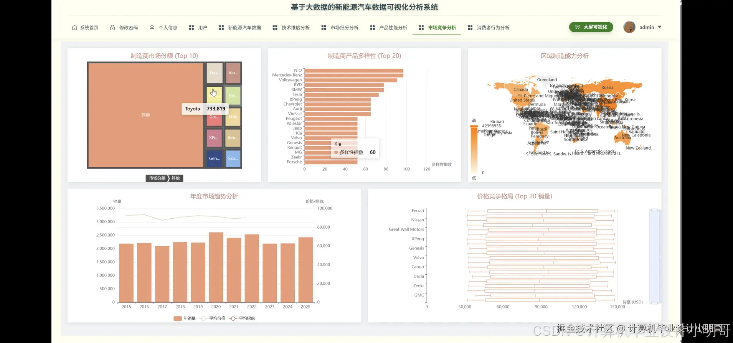Click the 区域制造能力分析 title
The width and height of the screenshot is (733, 343).
(565, 56)
